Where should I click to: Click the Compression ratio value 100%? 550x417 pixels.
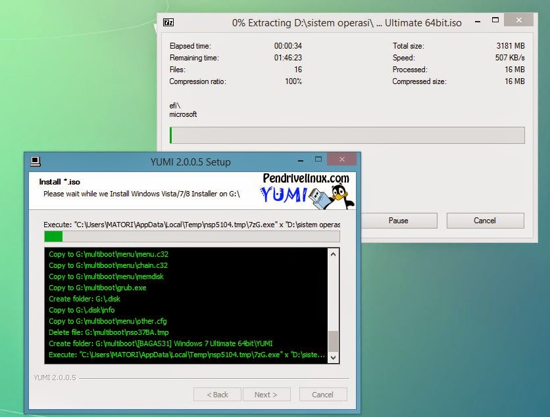293,81
